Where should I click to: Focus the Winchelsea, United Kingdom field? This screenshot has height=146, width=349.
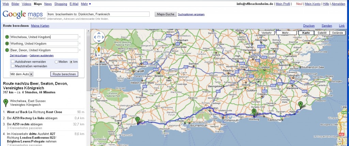[44, 37]
